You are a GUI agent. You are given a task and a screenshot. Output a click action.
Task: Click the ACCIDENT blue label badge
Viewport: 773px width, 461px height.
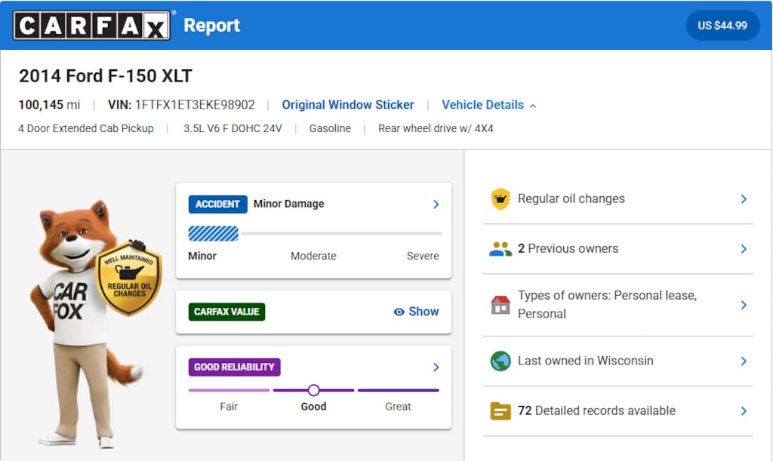coord(217,204)
